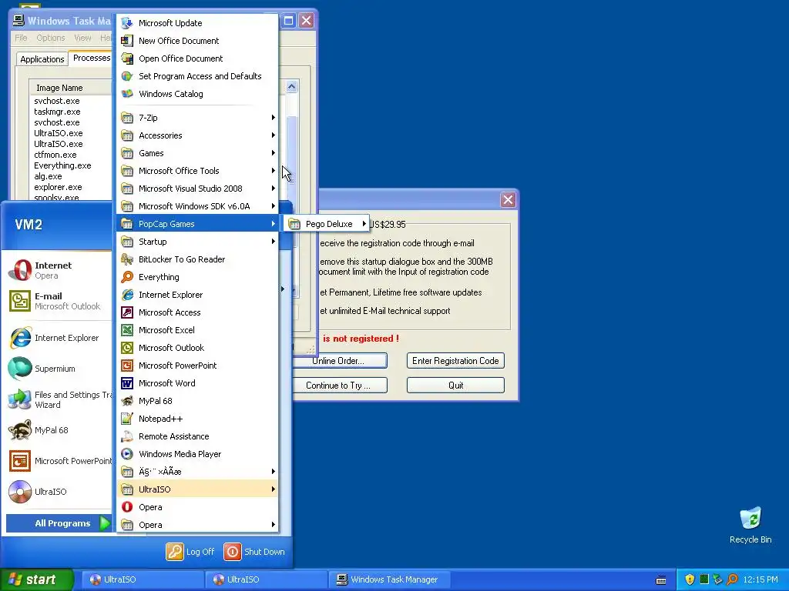This screenshot has width=789, height=591.
Task: Launch Microsoft Excel
Action: [x=198, y=330]
